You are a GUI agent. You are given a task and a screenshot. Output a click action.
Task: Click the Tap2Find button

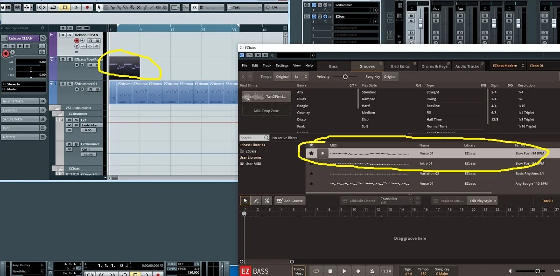click(266, 96)
